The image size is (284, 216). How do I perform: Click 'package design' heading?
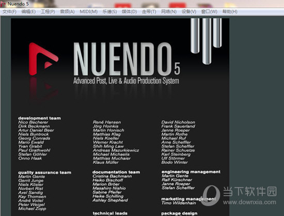(x=179, y=213)
